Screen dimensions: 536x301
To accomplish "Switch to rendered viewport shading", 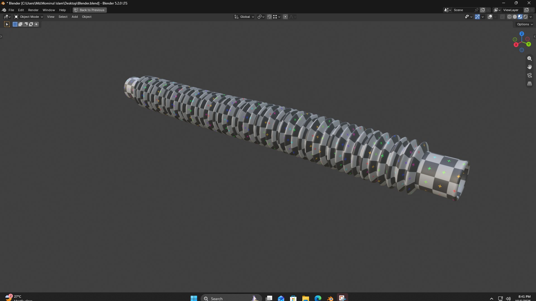I will (525, 17).
